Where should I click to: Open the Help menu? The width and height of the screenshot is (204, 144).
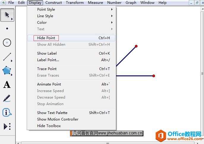click(162, 2)
